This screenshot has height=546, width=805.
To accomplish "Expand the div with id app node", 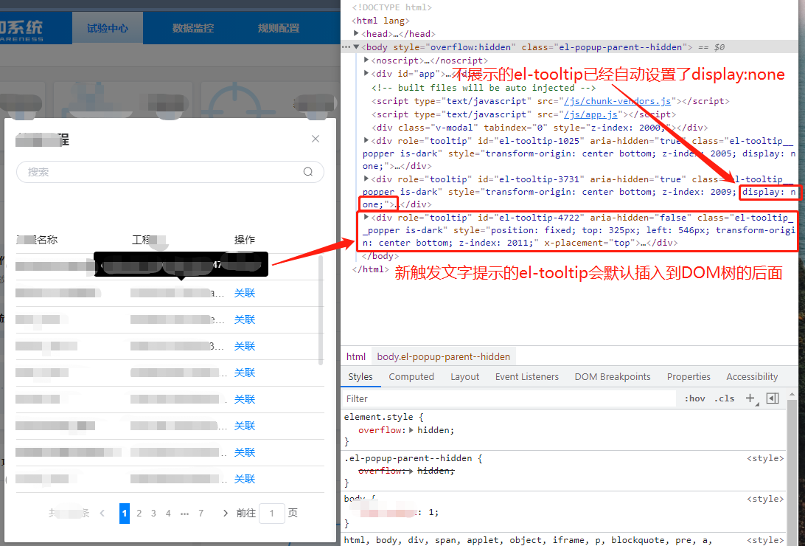I will coord(366,74).
